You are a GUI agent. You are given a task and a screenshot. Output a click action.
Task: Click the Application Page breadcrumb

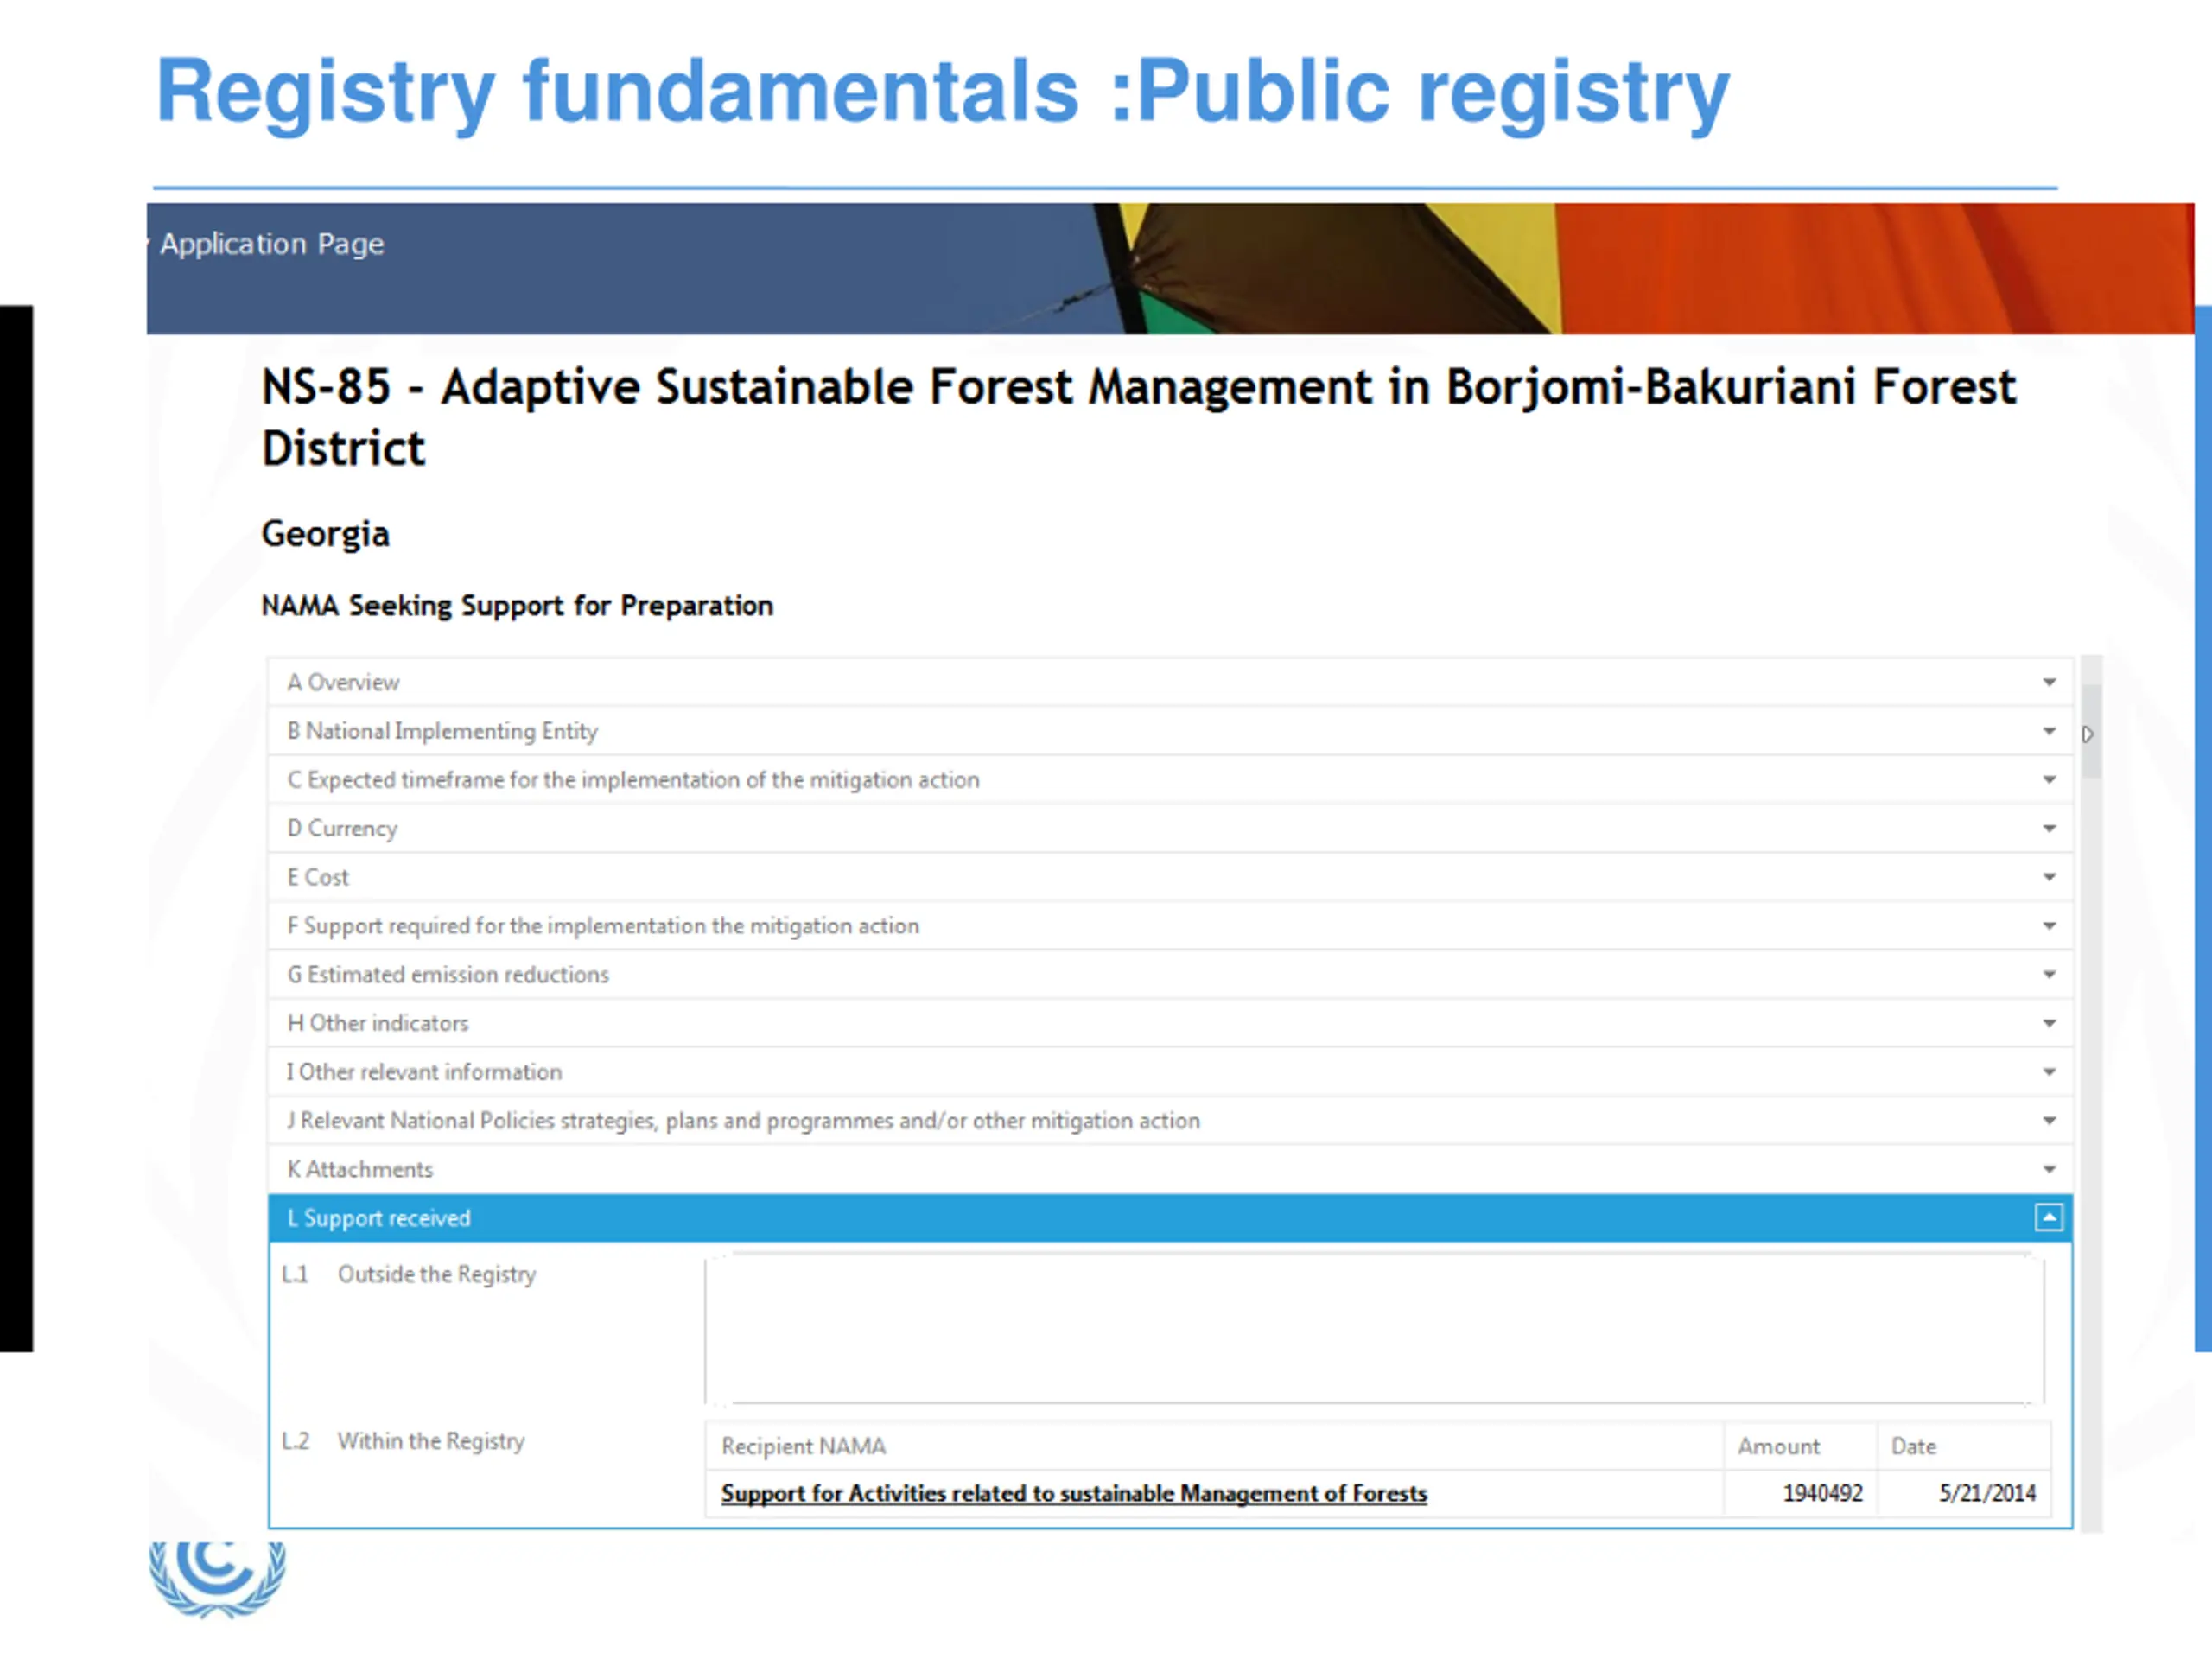(272, 244)
